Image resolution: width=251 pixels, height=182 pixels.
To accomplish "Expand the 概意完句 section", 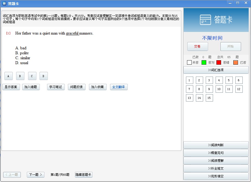I will point(216,153).
